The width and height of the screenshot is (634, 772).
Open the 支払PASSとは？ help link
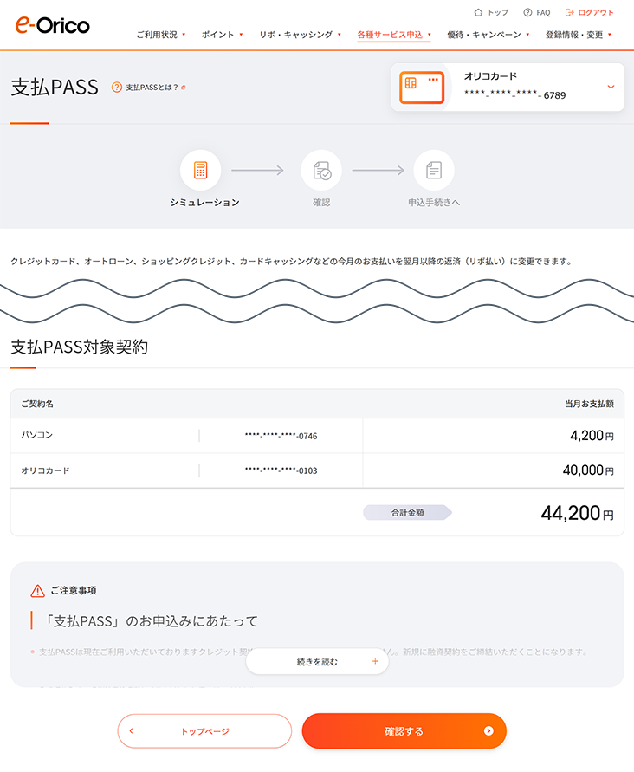click(152, 88)
